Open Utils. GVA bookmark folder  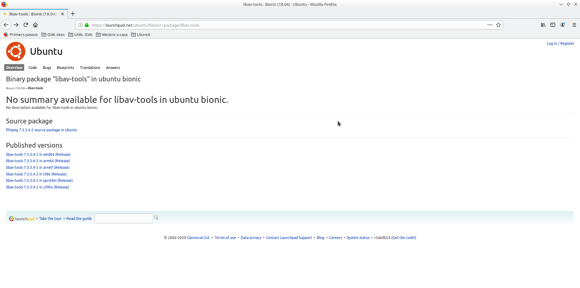tap(80, 34)
